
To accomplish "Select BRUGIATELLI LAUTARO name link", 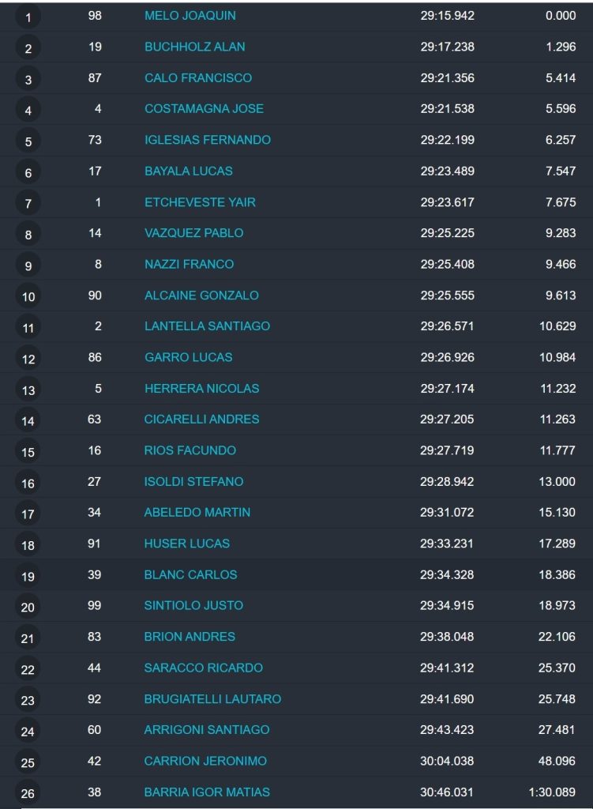I will (212, 699).
